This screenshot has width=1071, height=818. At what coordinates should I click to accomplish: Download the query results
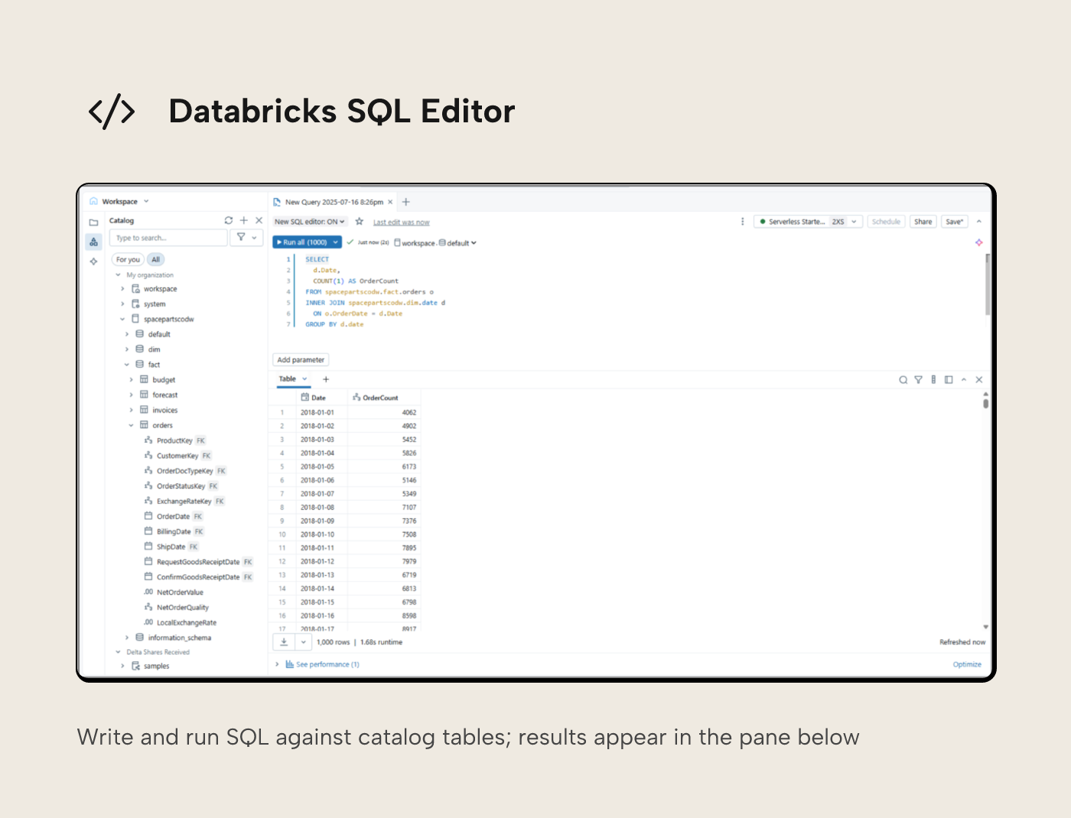click(284, 642)
